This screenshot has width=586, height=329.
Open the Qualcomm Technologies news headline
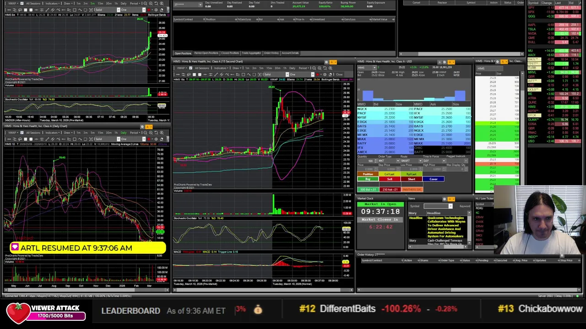pos(446,227)
